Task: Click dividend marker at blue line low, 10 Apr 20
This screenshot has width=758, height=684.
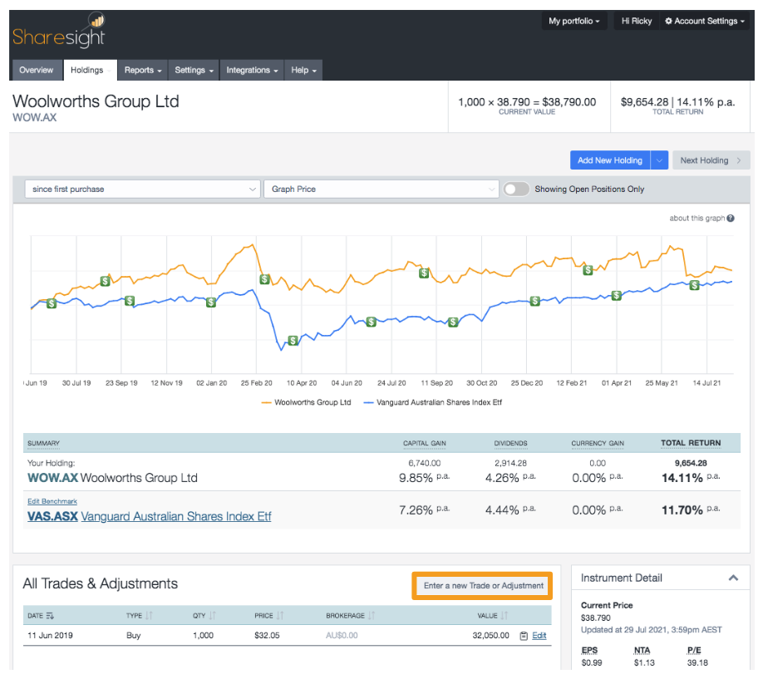Action: click(293, 340)
